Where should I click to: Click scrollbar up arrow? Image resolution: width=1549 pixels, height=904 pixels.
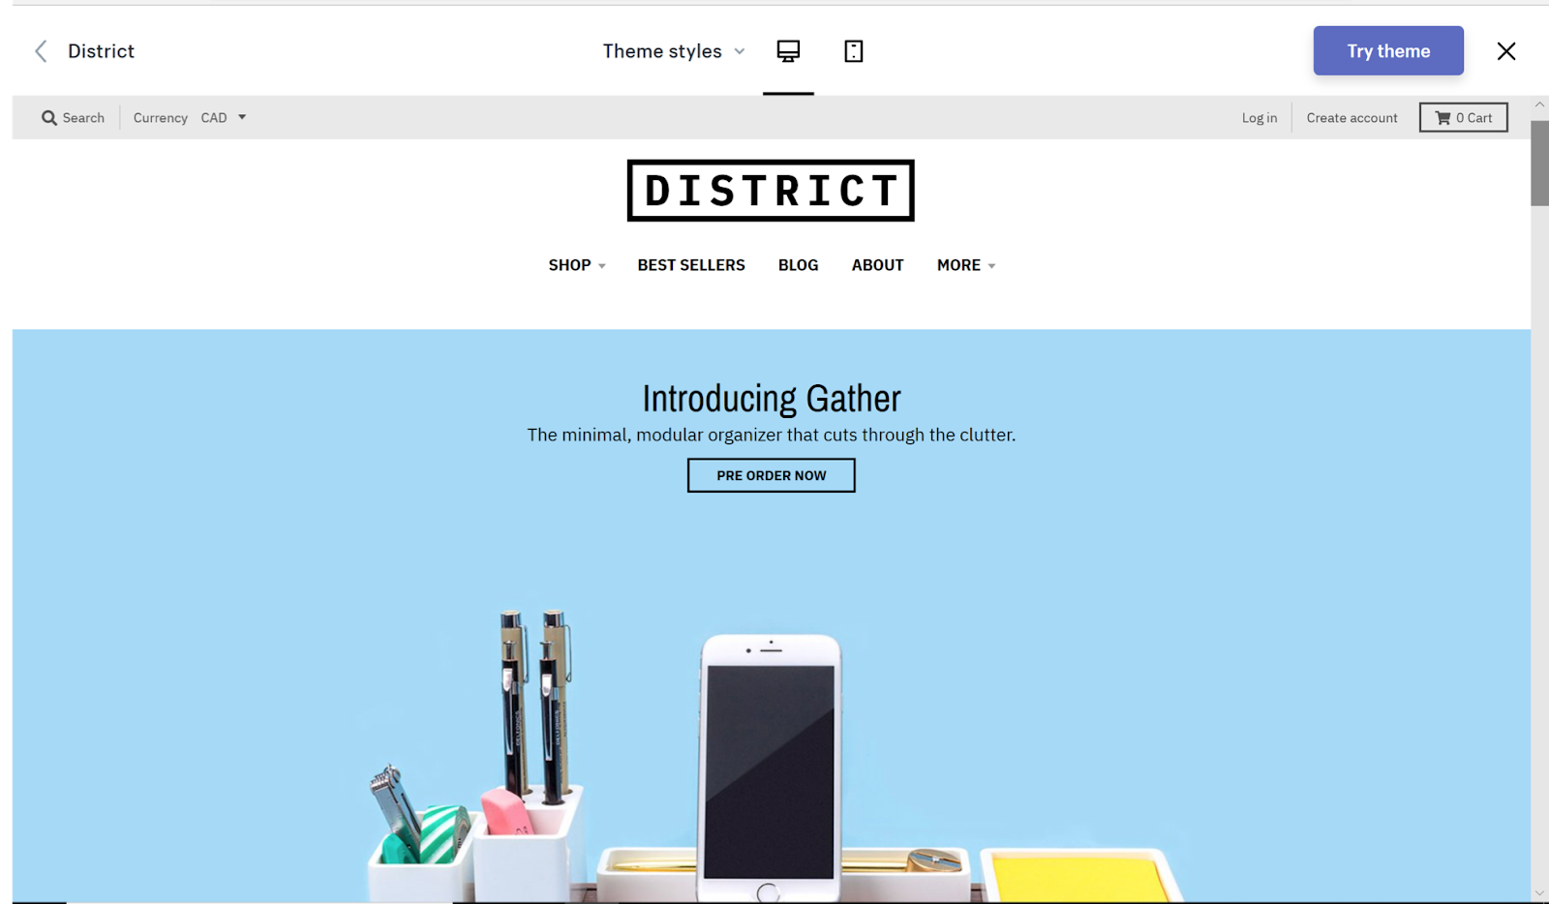[x=1539, y=105]
